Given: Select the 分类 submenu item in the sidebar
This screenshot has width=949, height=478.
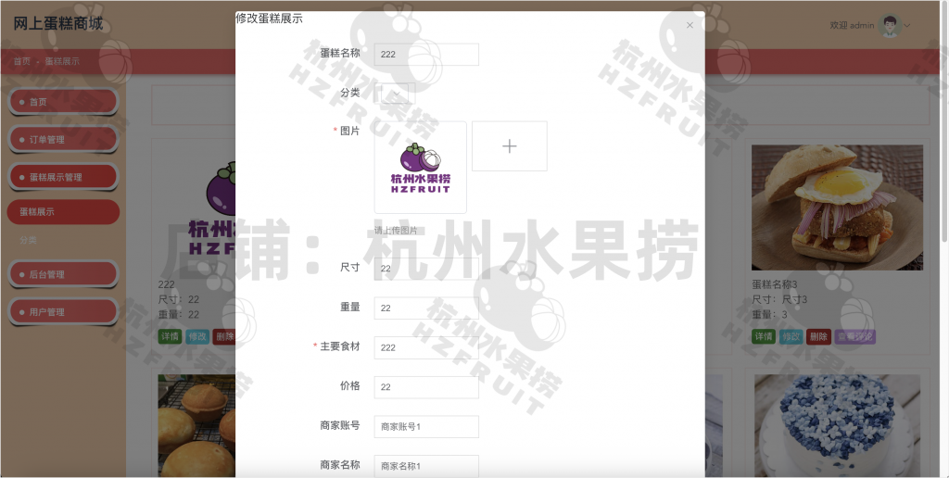Looking at the screenshot, I should point(29,240).
